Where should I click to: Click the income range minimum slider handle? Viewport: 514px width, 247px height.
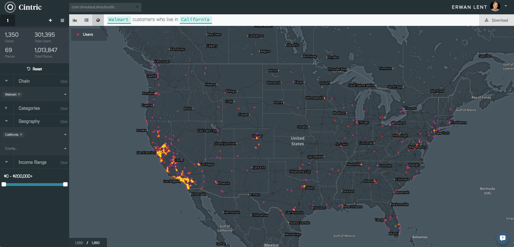click(x=4, y=184)
